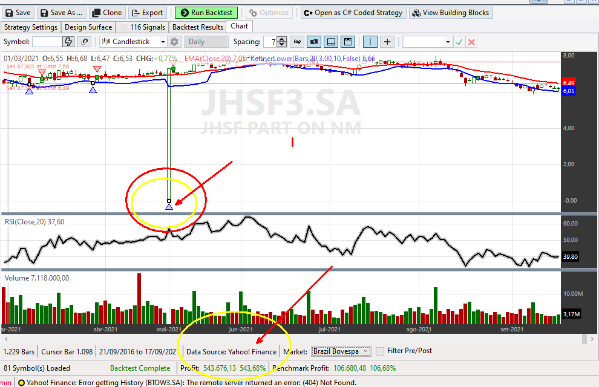Increase bar spacing with up arrow

[x=282, y=39]
